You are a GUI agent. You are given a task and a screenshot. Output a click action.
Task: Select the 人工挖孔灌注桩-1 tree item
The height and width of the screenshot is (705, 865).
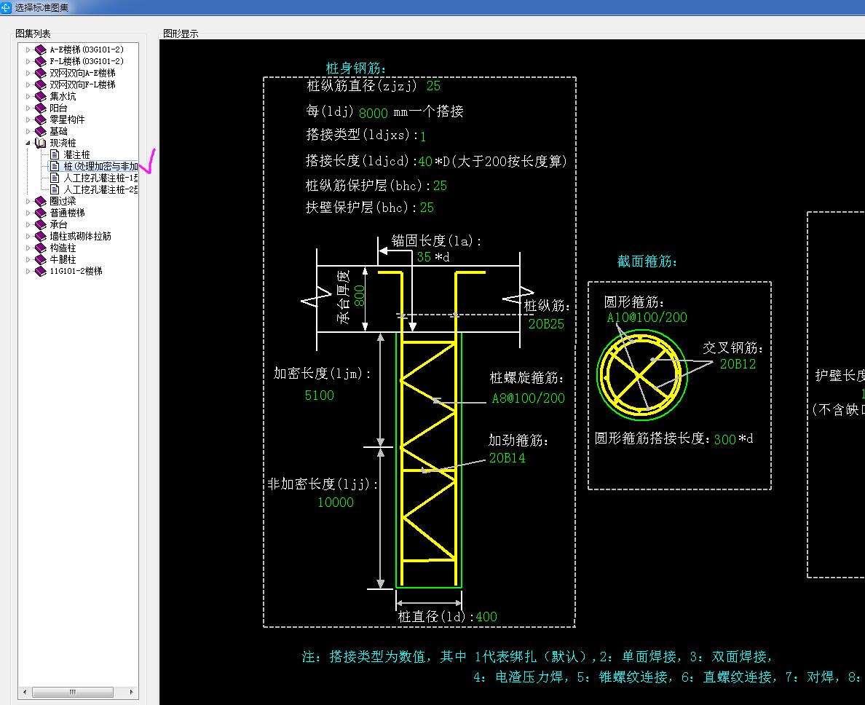(100, 178)
